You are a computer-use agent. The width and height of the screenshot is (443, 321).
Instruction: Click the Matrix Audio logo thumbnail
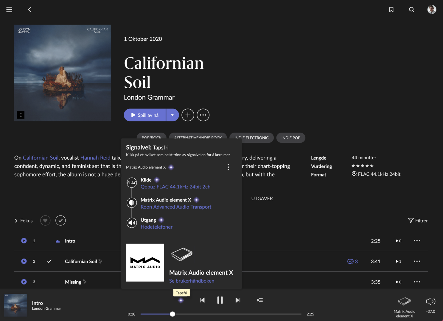coord(145,262)
